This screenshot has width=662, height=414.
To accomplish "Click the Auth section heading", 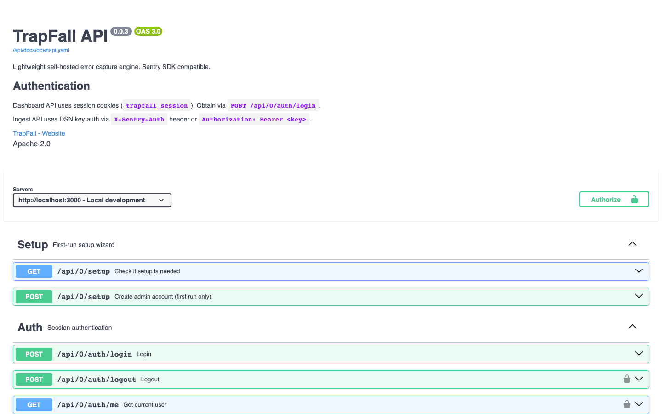I will [30, 328].
